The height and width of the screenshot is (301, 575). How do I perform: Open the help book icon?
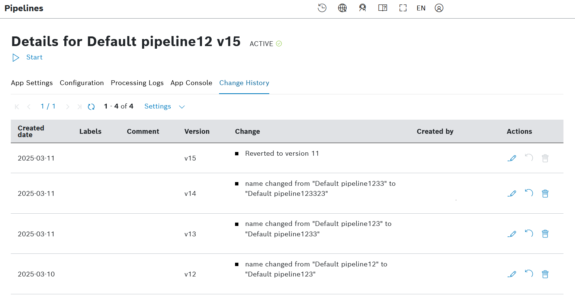[382, 8]
